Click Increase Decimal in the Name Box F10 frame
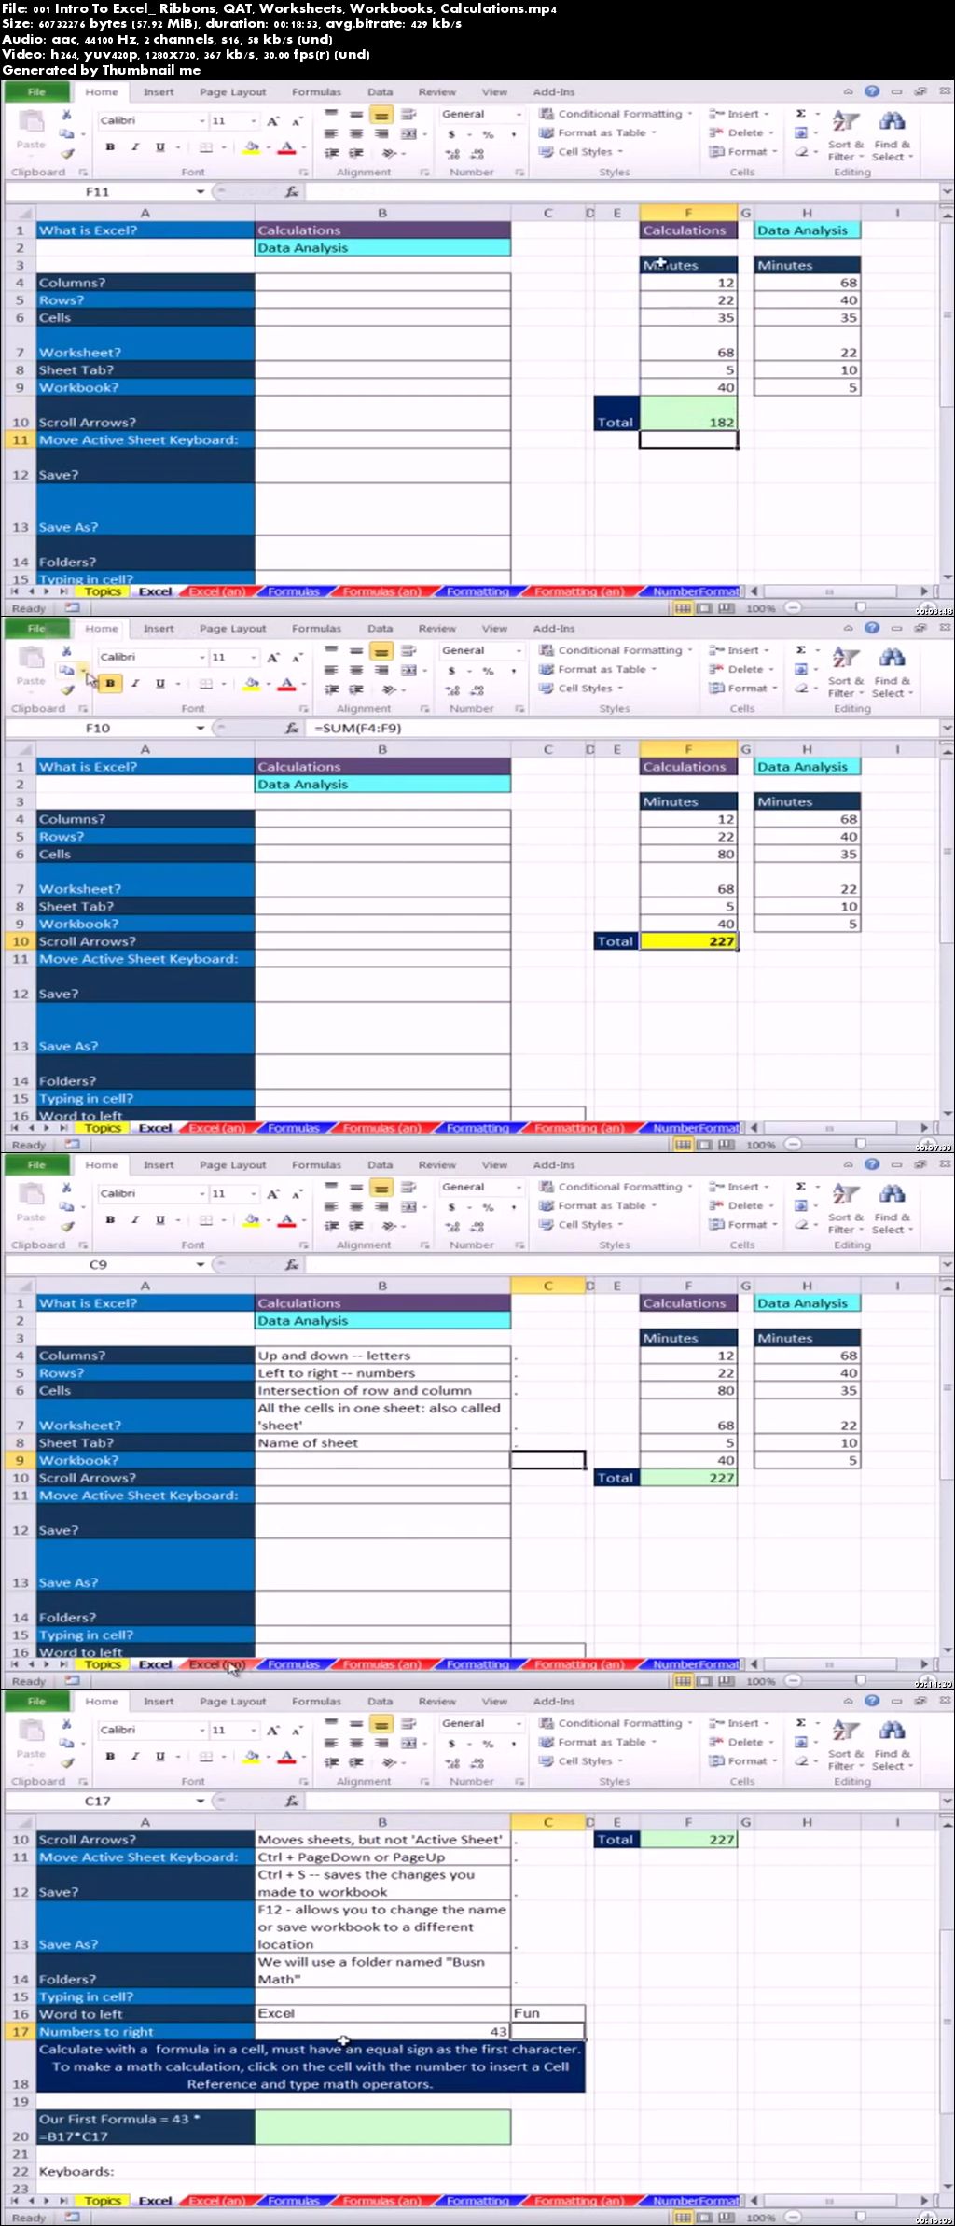 452,690
